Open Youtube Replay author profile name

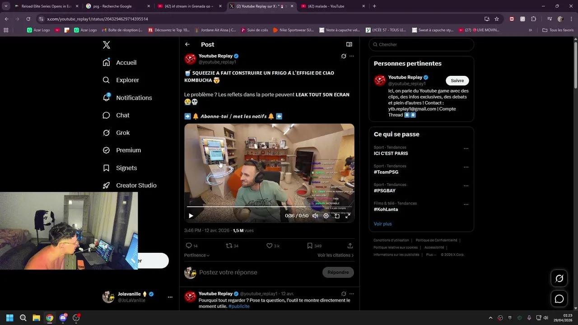click(215, 56)
